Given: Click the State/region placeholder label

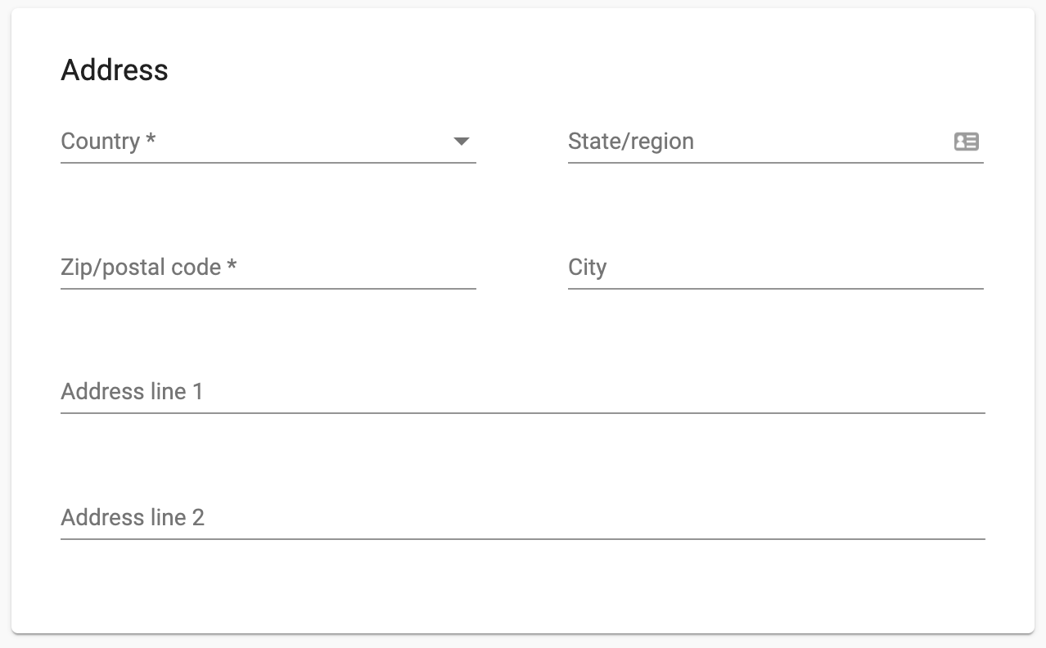Looking at the screenshot, I should tap(631, 142).
